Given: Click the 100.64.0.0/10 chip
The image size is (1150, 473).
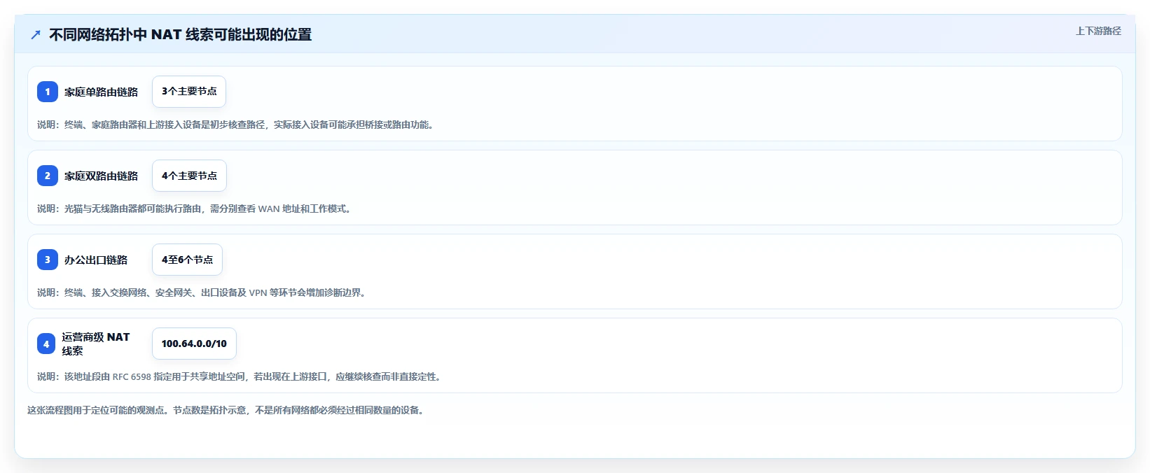Looking at the screenshot, I should coord(194,344).
